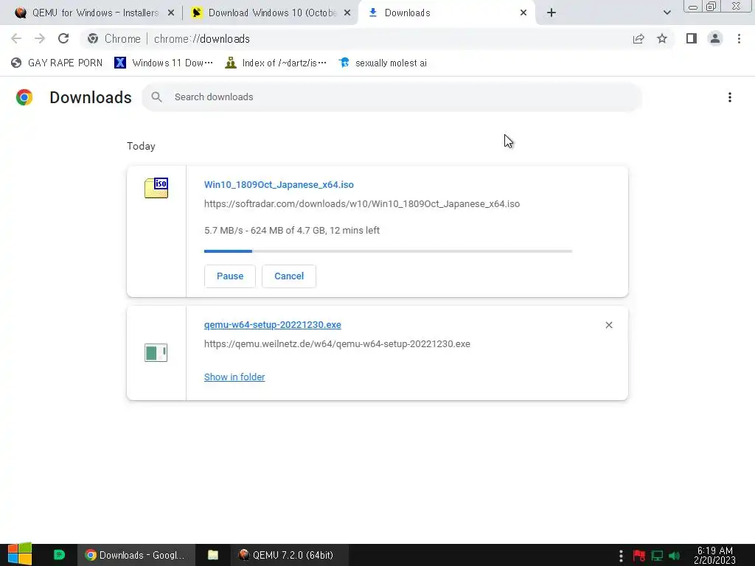
Task: Click the Chrome logo beside Downloads heading
Action: pyautogui.click(x=24, y=97)
